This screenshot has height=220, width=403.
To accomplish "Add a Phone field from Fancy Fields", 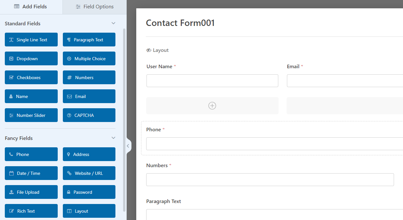I will point(31,154).
